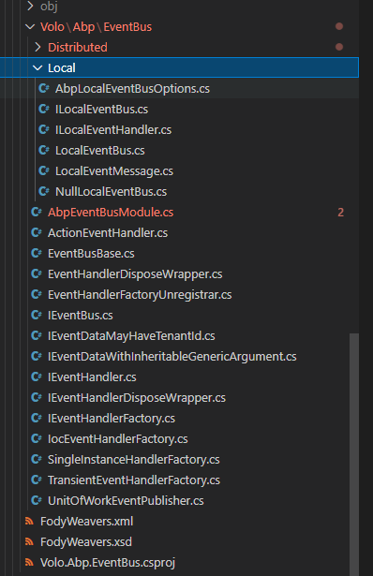Viewport: 373px width, 576px height.
Task: Open IocEventHandlerFactory.cs
Action: click(x=117, y=438)
